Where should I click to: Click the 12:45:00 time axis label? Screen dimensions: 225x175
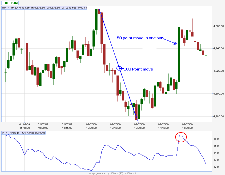[x=115, y=128]
